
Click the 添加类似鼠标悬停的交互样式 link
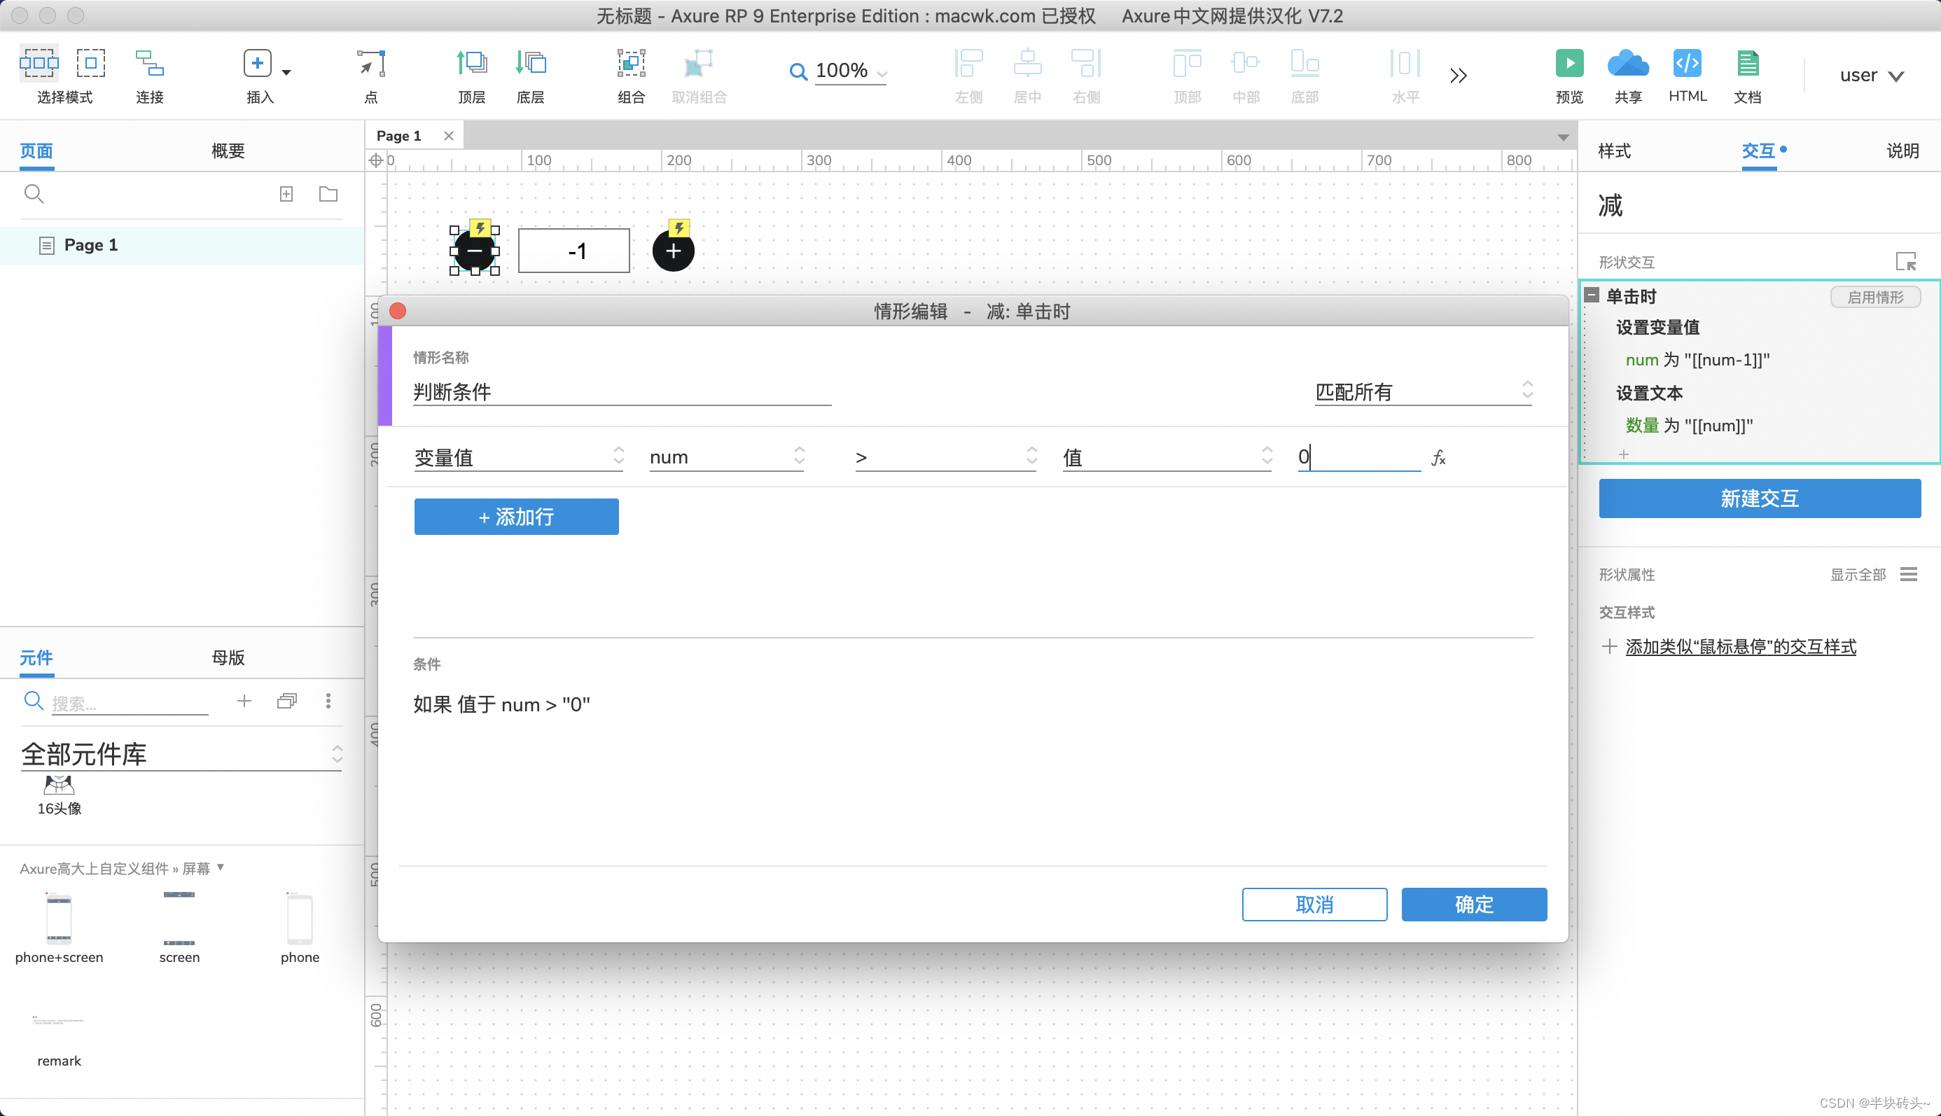(1740, 647)
